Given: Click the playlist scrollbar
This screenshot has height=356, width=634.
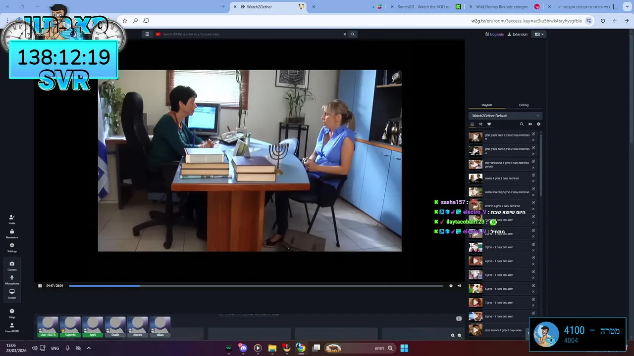Looking at the screenshot, I should tap(540, 166).
